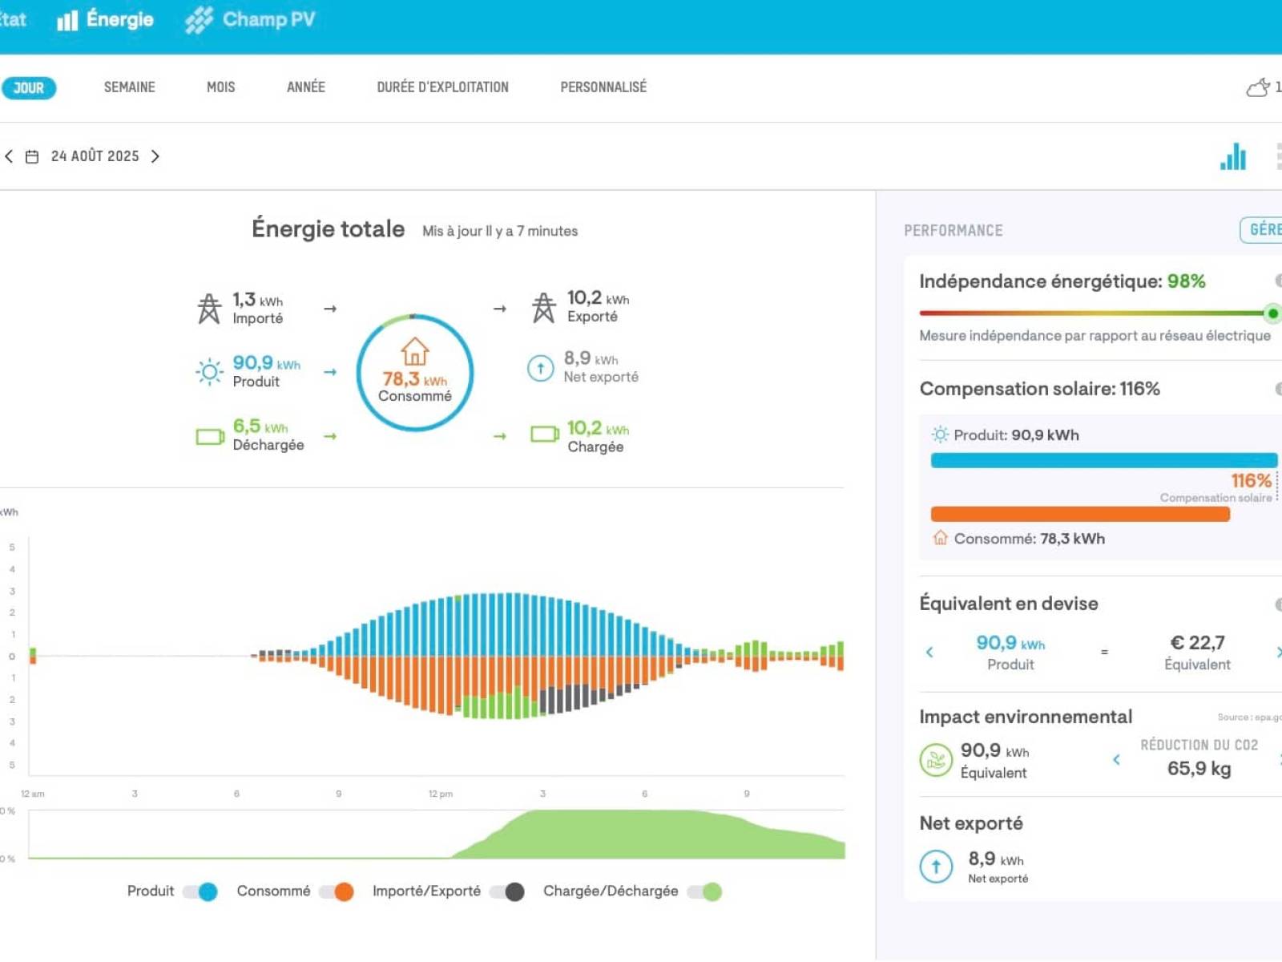1282x962 pixels.
Task: Click the weather cloud icon
Action: point(1258,87)
